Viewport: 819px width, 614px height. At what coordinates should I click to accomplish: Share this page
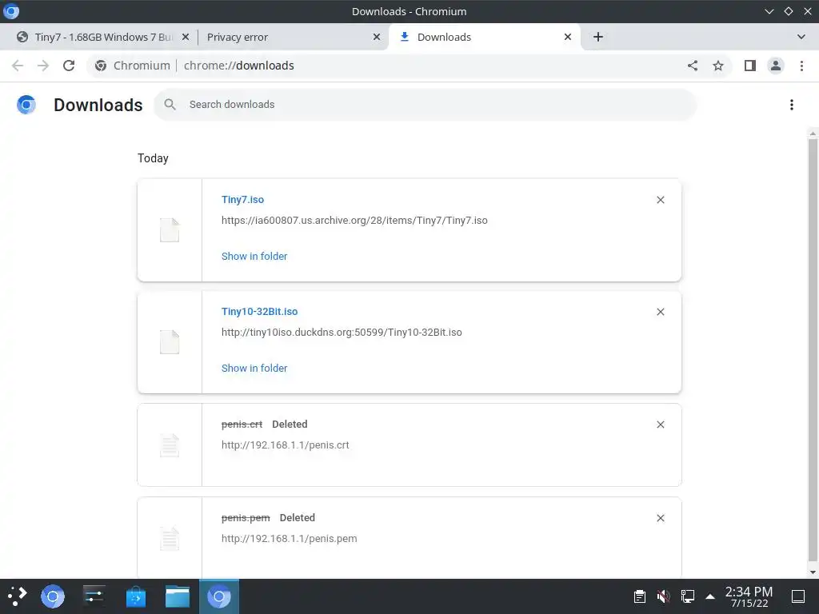693,66
